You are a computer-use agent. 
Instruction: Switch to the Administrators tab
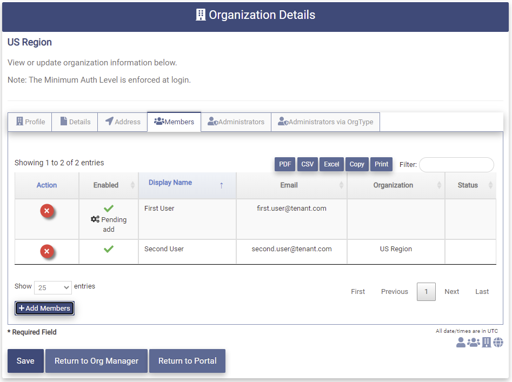click(236, 122)
